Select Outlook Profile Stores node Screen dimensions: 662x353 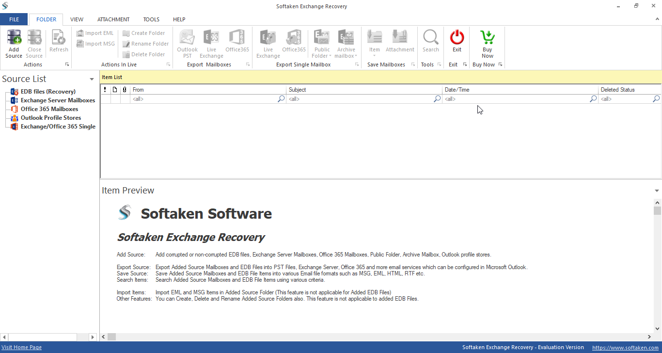(x=51, y=118)
